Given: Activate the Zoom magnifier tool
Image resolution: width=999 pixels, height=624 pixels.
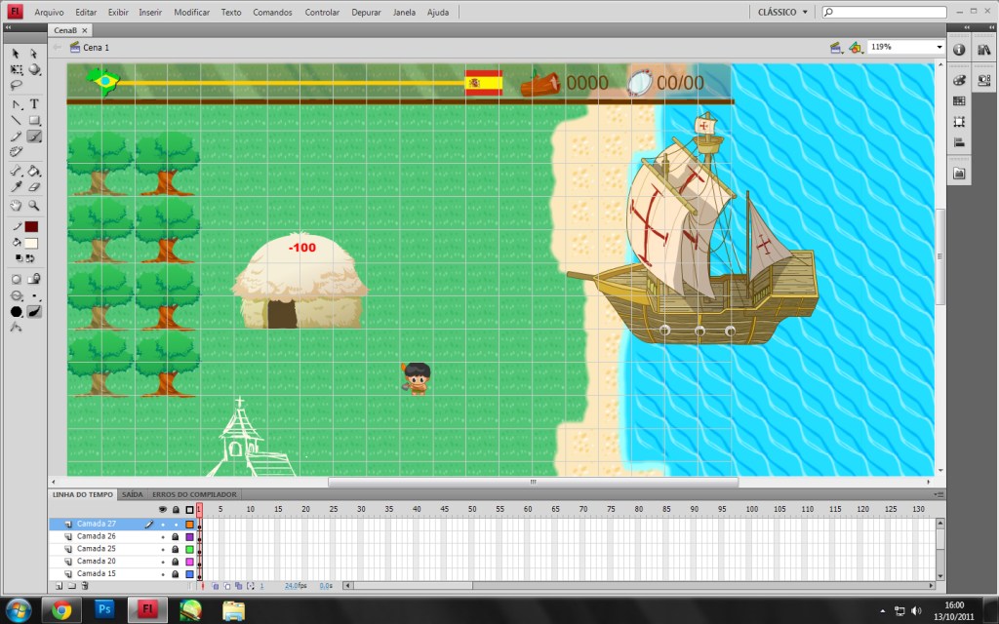Looking at the screenshot, I should [34, 206].
